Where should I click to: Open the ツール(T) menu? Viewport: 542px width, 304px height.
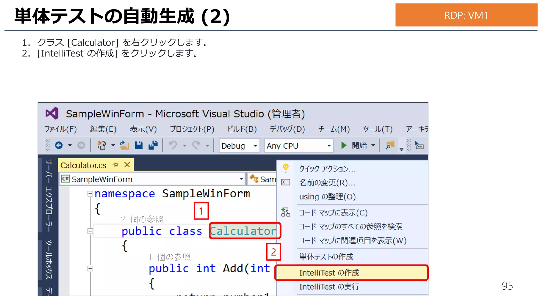point(378,129)
